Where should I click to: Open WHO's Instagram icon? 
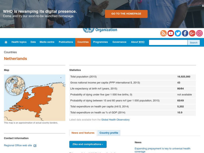coord(199,33)
